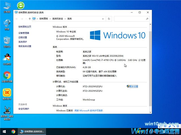Click the forward arrow in the system window
The width and height of the screenshot is (181, 135).
click(x=22, y=19)
